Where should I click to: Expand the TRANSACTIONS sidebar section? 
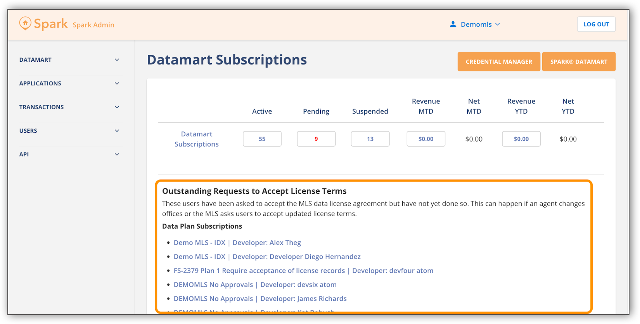[x=69, y=107]
